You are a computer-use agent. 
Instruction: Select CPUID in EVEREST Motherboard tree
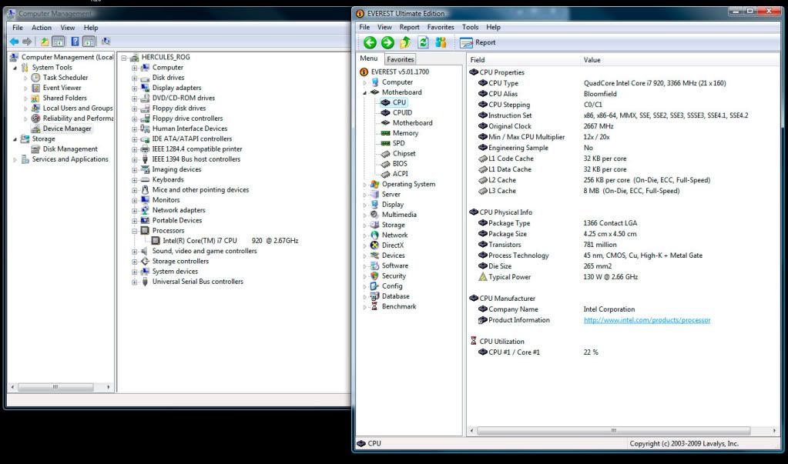(x=402, y=112)
